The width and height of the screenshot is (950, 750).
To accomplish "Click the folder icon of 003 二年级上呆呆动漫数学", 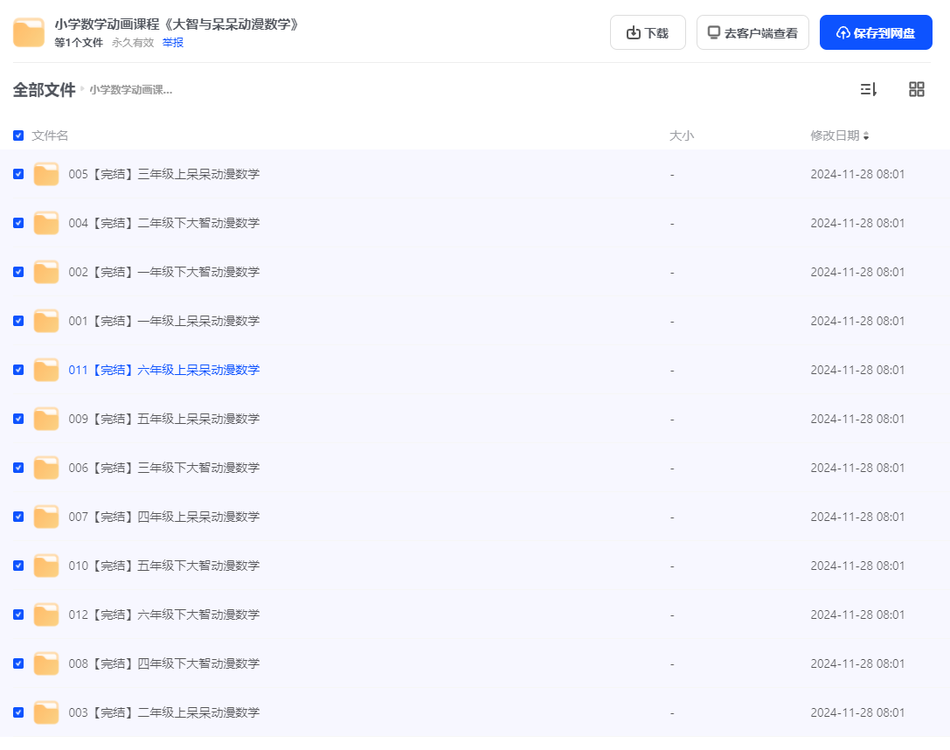I will [45, 712].
